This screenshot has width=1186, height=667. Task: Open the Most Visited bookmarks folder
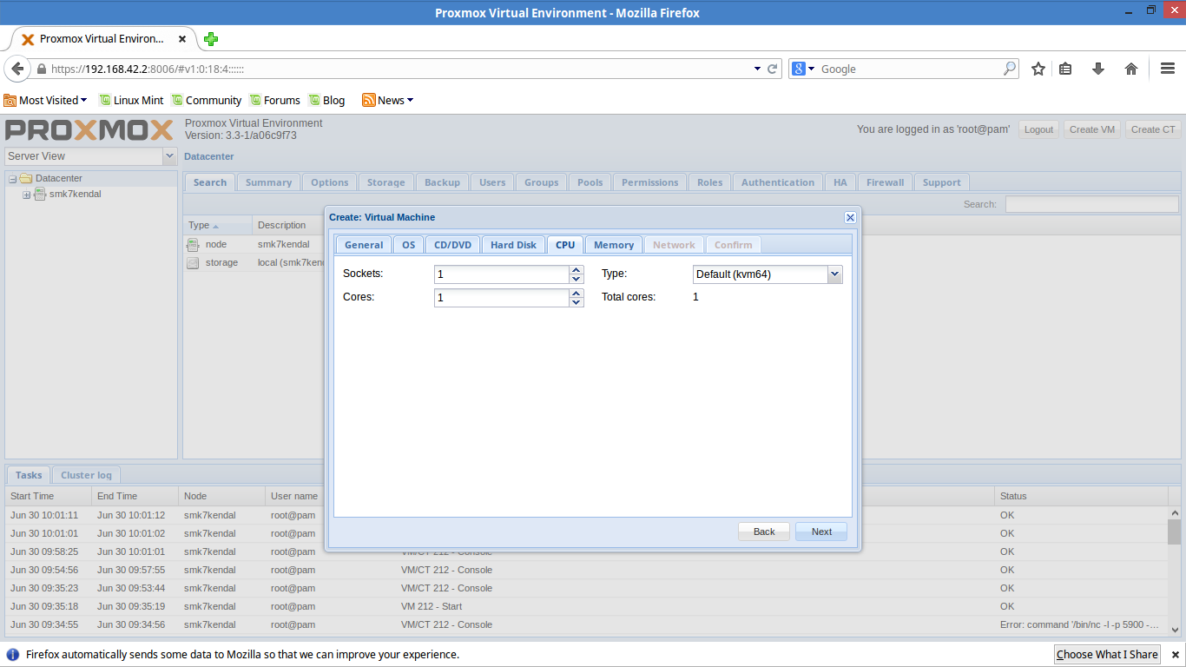[46, 100]
